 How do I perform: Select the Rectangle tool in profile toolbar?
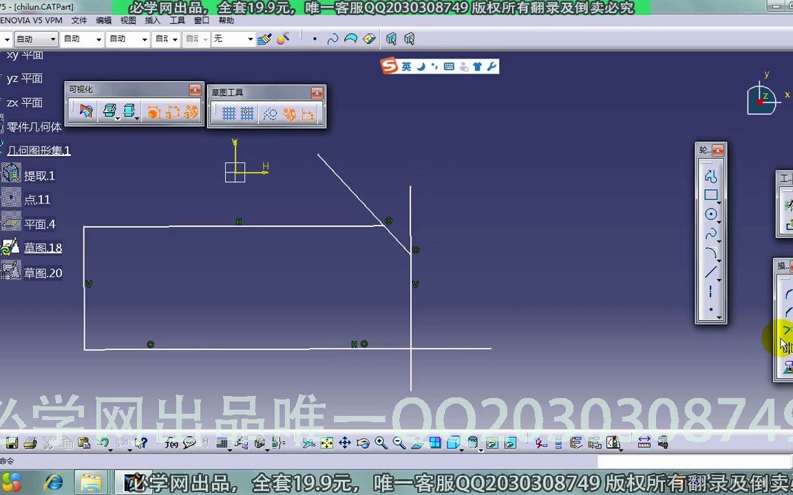pos(711,195)
